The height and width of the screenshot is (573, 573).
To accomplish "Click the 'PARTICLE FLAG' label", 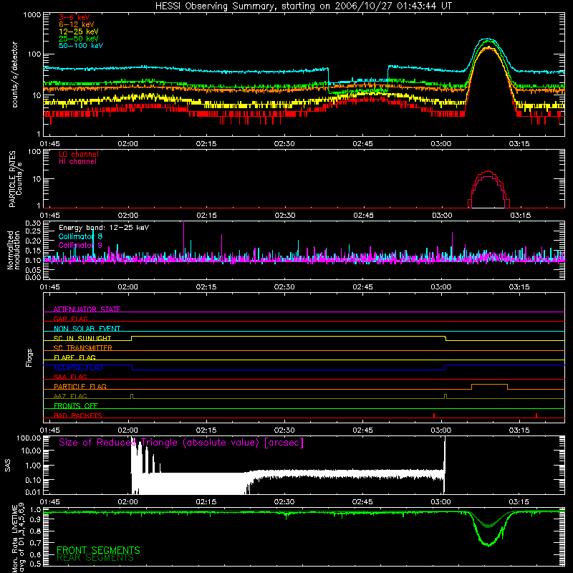I will (80, 386).
